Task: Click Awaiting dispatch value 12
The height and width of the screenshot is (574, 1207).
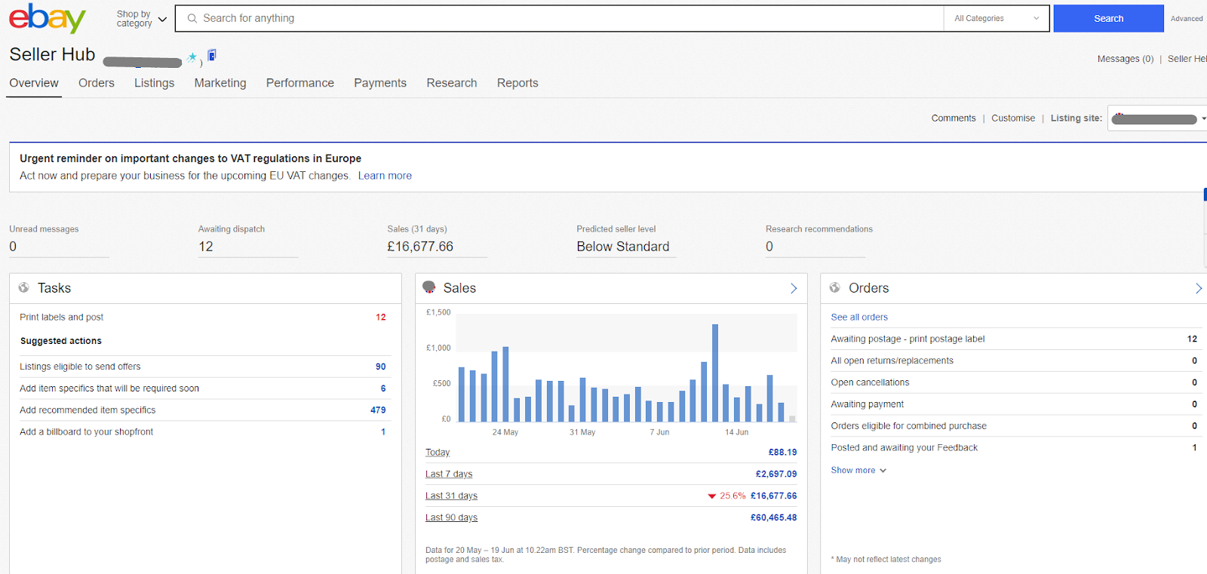Action: pyautogui.click(x=206, y=247)
